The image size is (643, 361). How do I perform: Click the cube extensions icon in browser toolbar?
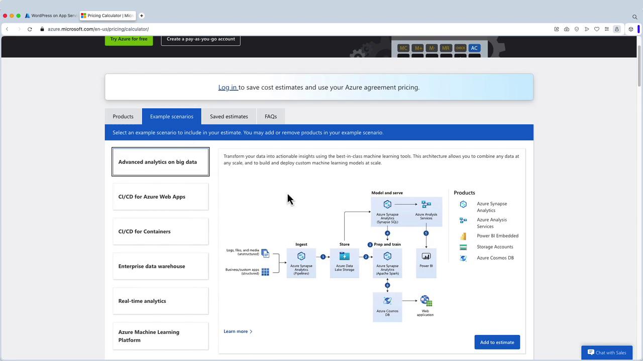(631, 29)
